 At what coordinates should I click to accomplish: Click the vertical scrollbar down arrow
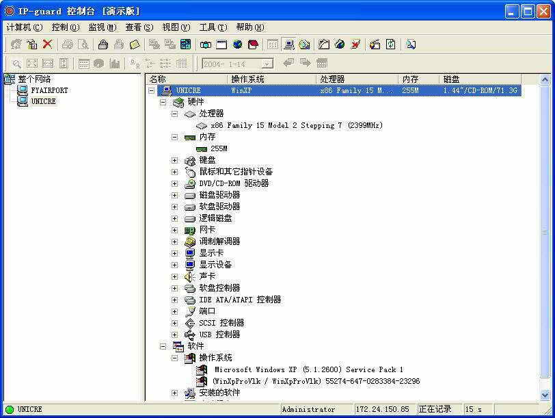545,395
